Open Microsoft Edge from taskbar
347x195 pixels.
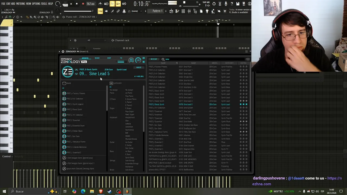point(83,191)
